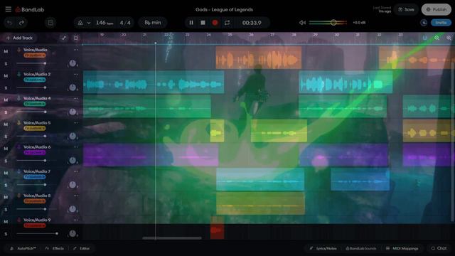Adjust Voice/Audio 9 volume slider
Image resolution: width=455 pixels, height=256 pixels.
[x=37, y=233]
